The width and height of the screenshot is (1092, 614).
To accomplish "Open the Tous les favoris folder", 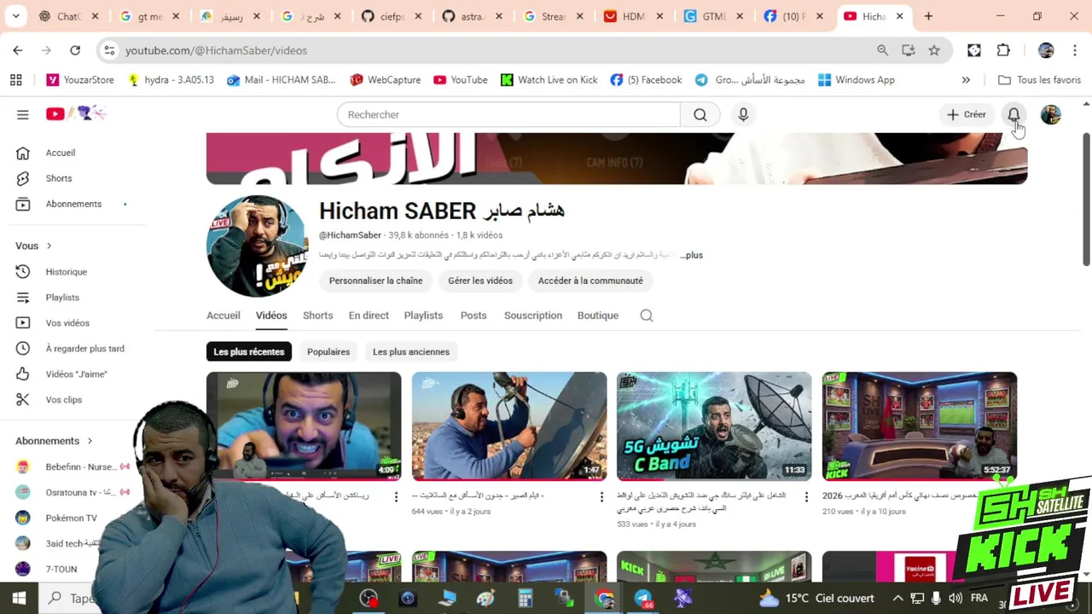I will [x=1039, y=79].
